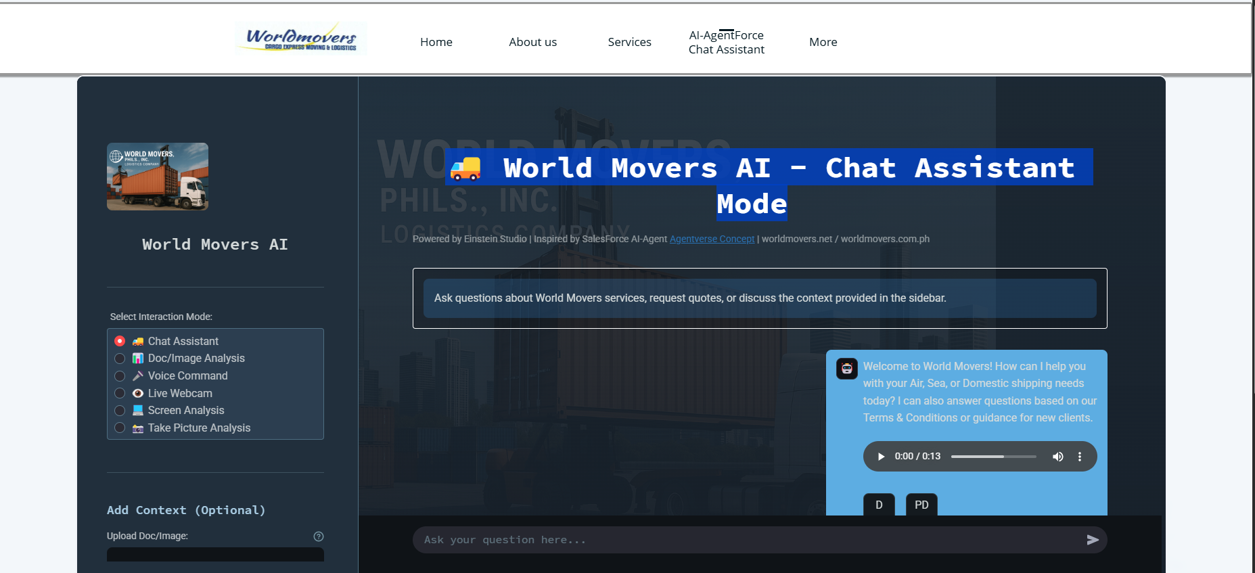The width and height of the screenshot is (1255, 573).
Task: Open the About us page
Action: pyautogui.click(x=533, y=42)
